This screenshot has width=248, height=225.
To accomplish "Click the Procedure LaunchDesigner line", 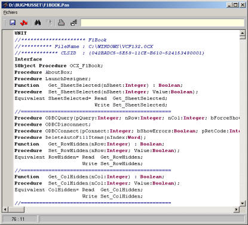I will click(53, 79).
